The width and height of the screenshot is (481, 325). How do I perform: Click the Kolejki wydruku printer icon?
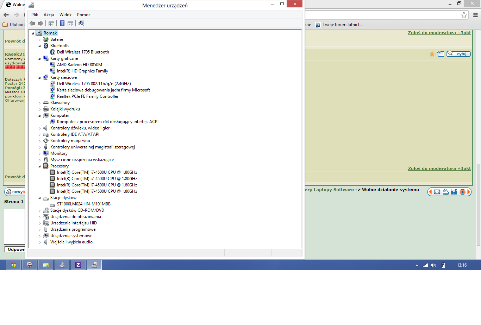click(46, 109)
